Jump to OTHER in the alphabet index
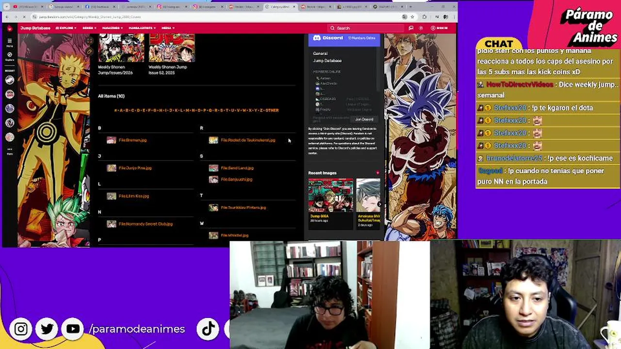 (272, 111)
